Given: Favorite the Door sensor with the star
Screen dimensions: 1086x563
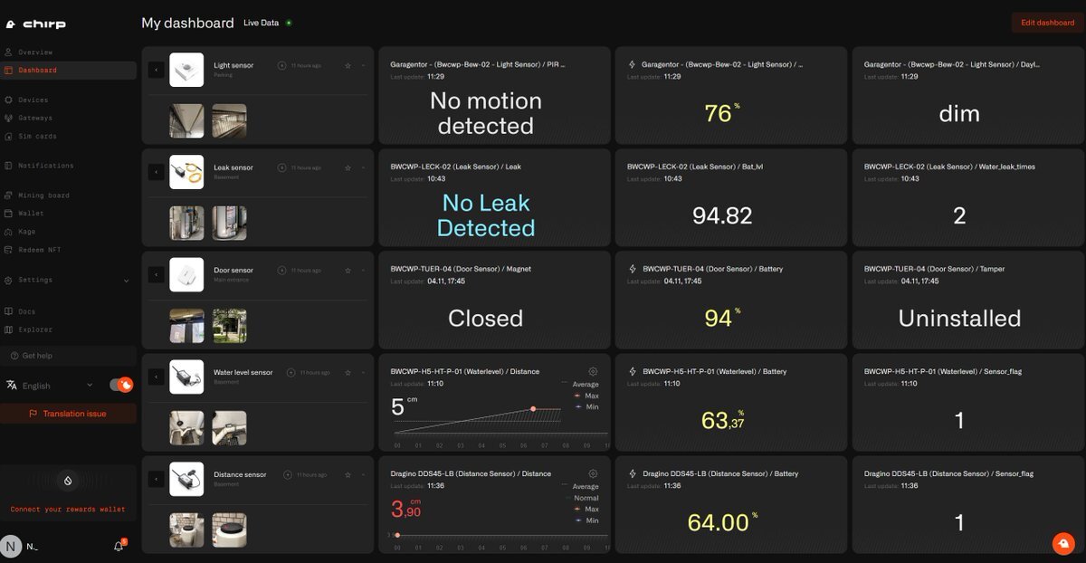Looking at the screenshot, I should [348, 270].
